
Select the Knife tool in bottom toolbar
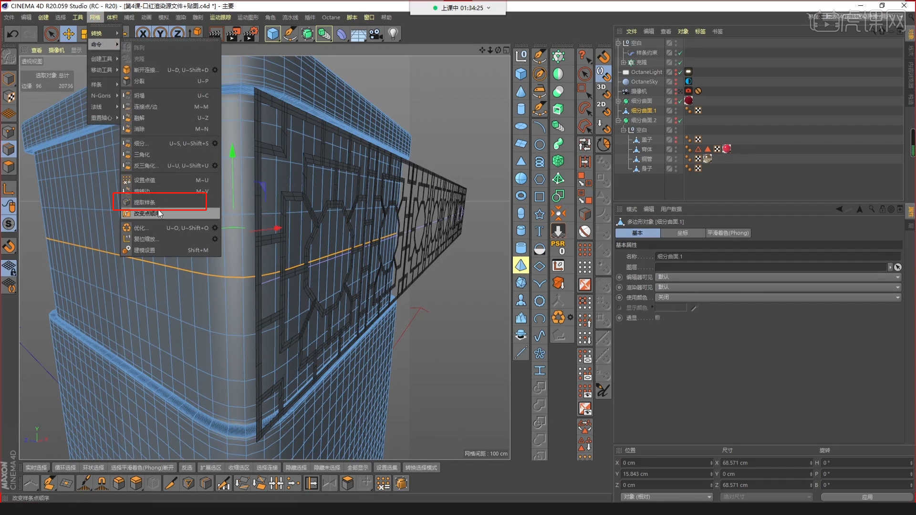pyautogui.click(x=170, y=483)
